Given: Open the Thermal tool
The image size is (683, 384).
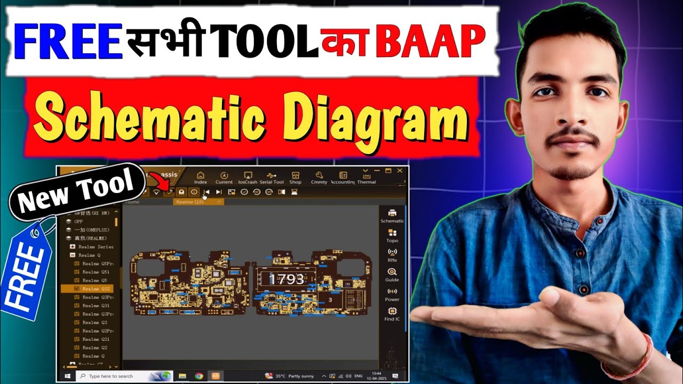Looking at the screenshot, I should (367, 180).
